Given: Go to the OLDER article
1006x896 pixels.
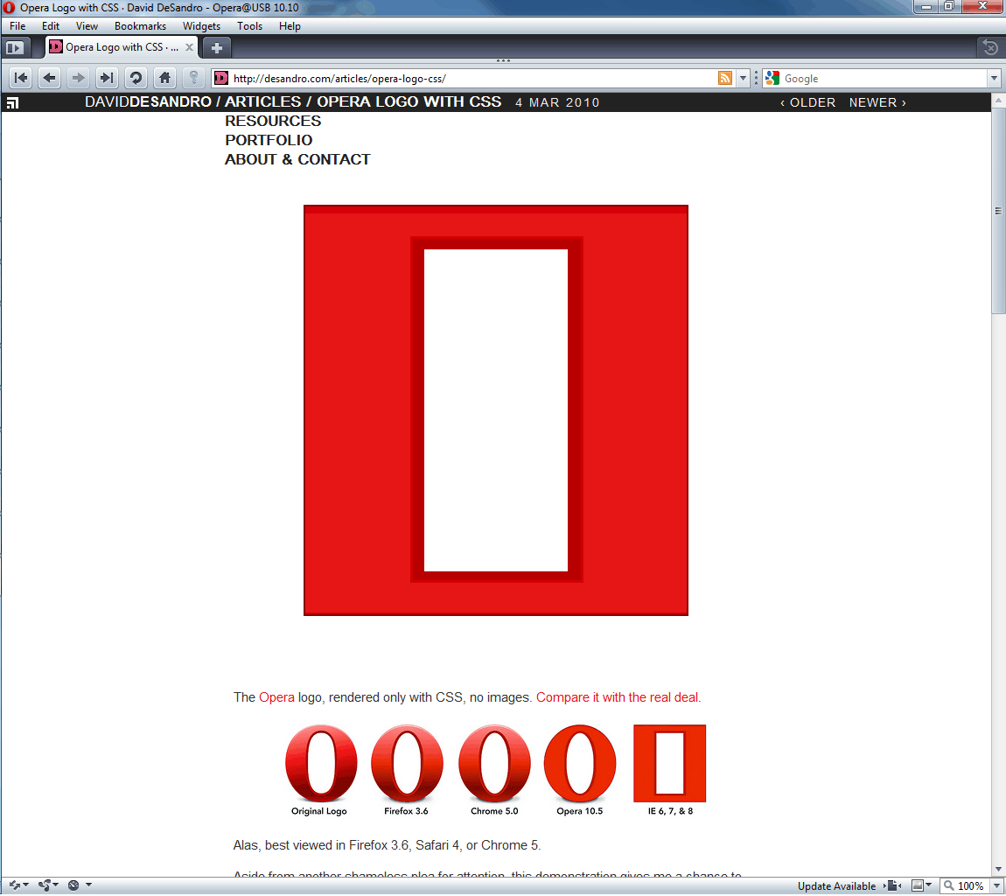Looking at the screenshot, I should coord(807,102).
